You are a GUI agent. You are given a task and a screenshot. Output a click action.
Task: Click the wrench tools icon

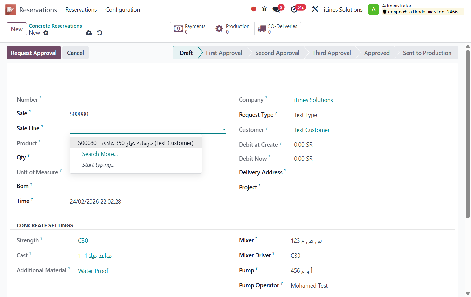click(315, 9)
